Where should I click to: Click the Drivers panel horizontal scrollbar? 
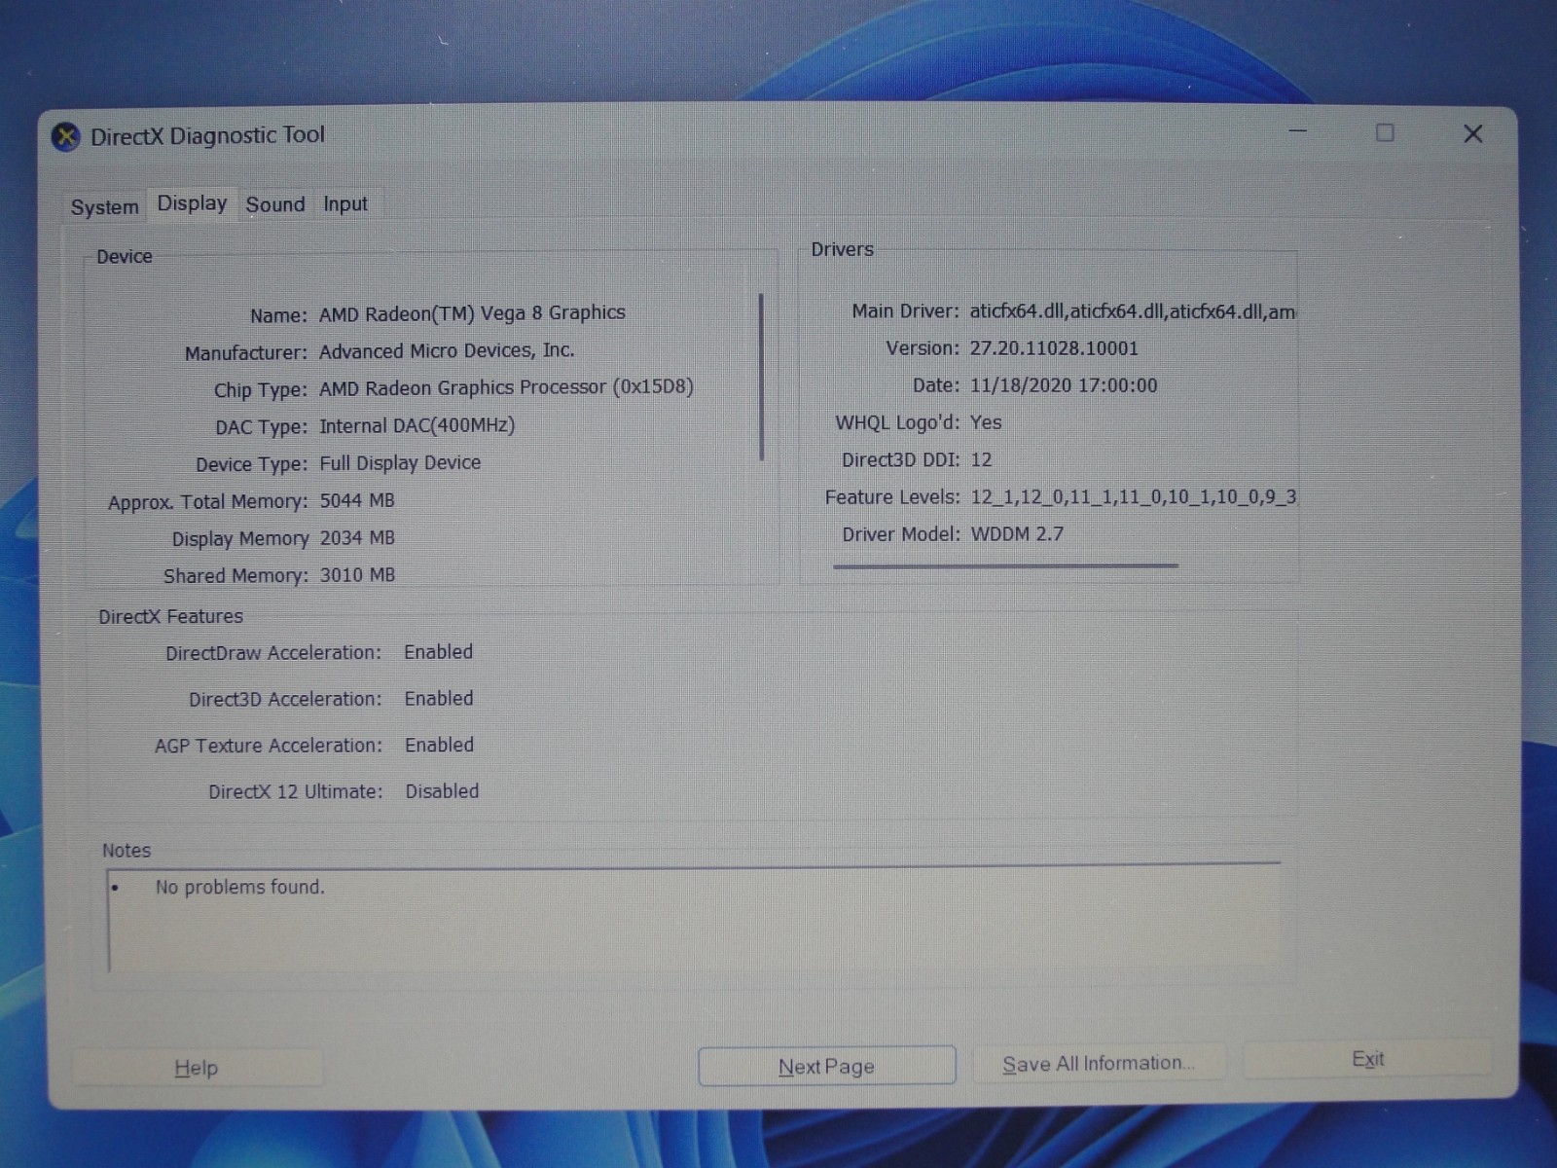(1005, 565)
